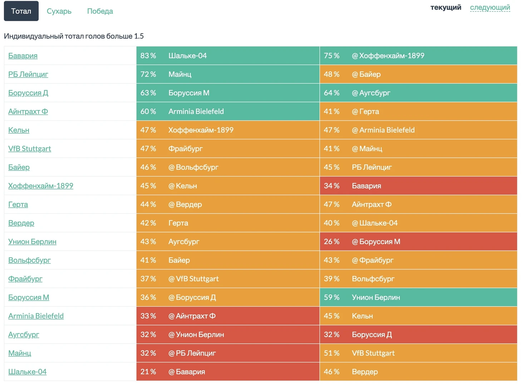The width and height of the screenshot is (522, 384).
Task: Click the Кельн link in the team column
Action: click(19, 130)
